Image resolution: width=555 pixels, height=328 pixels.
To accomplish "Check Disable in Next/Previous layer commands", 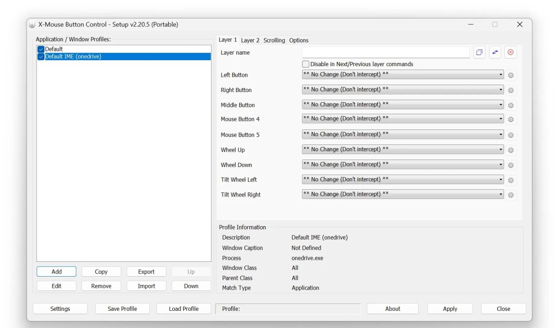I will pyautogui.click(x=305, y=64).
